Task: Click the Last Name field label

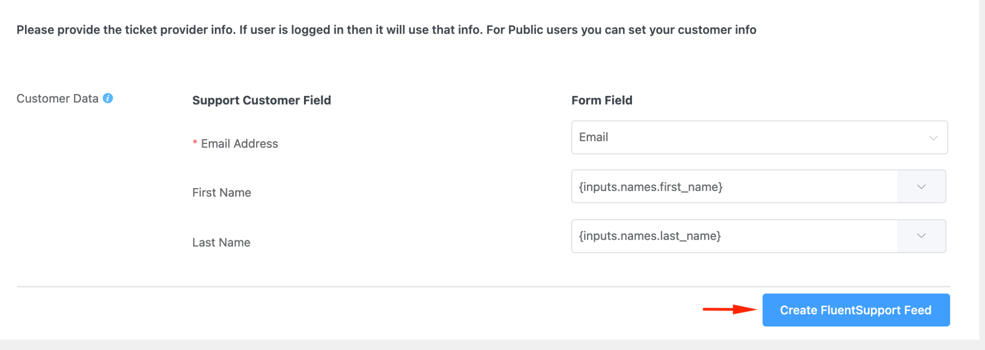Action: (x=221, y=242)
